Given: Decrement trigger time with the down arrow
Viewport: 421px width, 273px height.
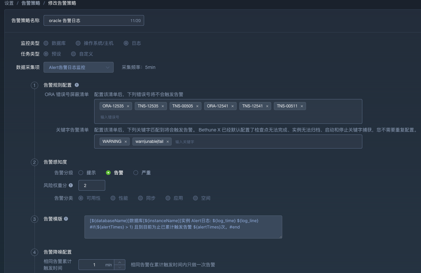Looking at the screenshot, I should pos(119,267).
